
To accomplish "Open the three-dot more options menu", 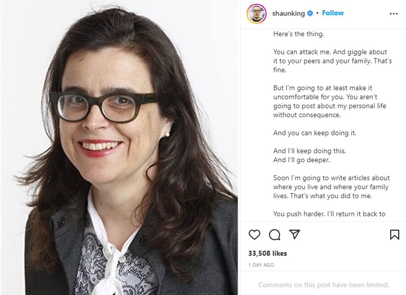I will 394,14.
